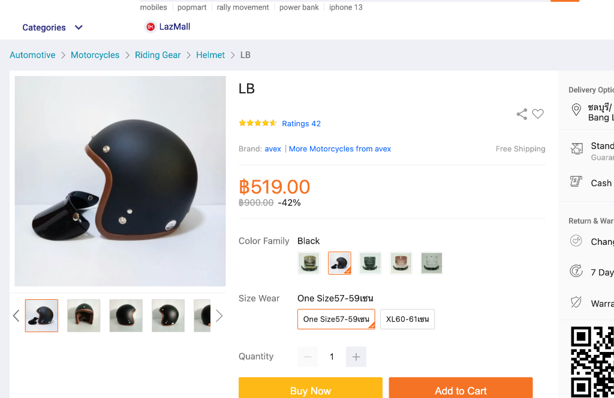This screenshot has width=614, height=398.
Task: Click the Buy Now button
Action: tap(311, 390)
